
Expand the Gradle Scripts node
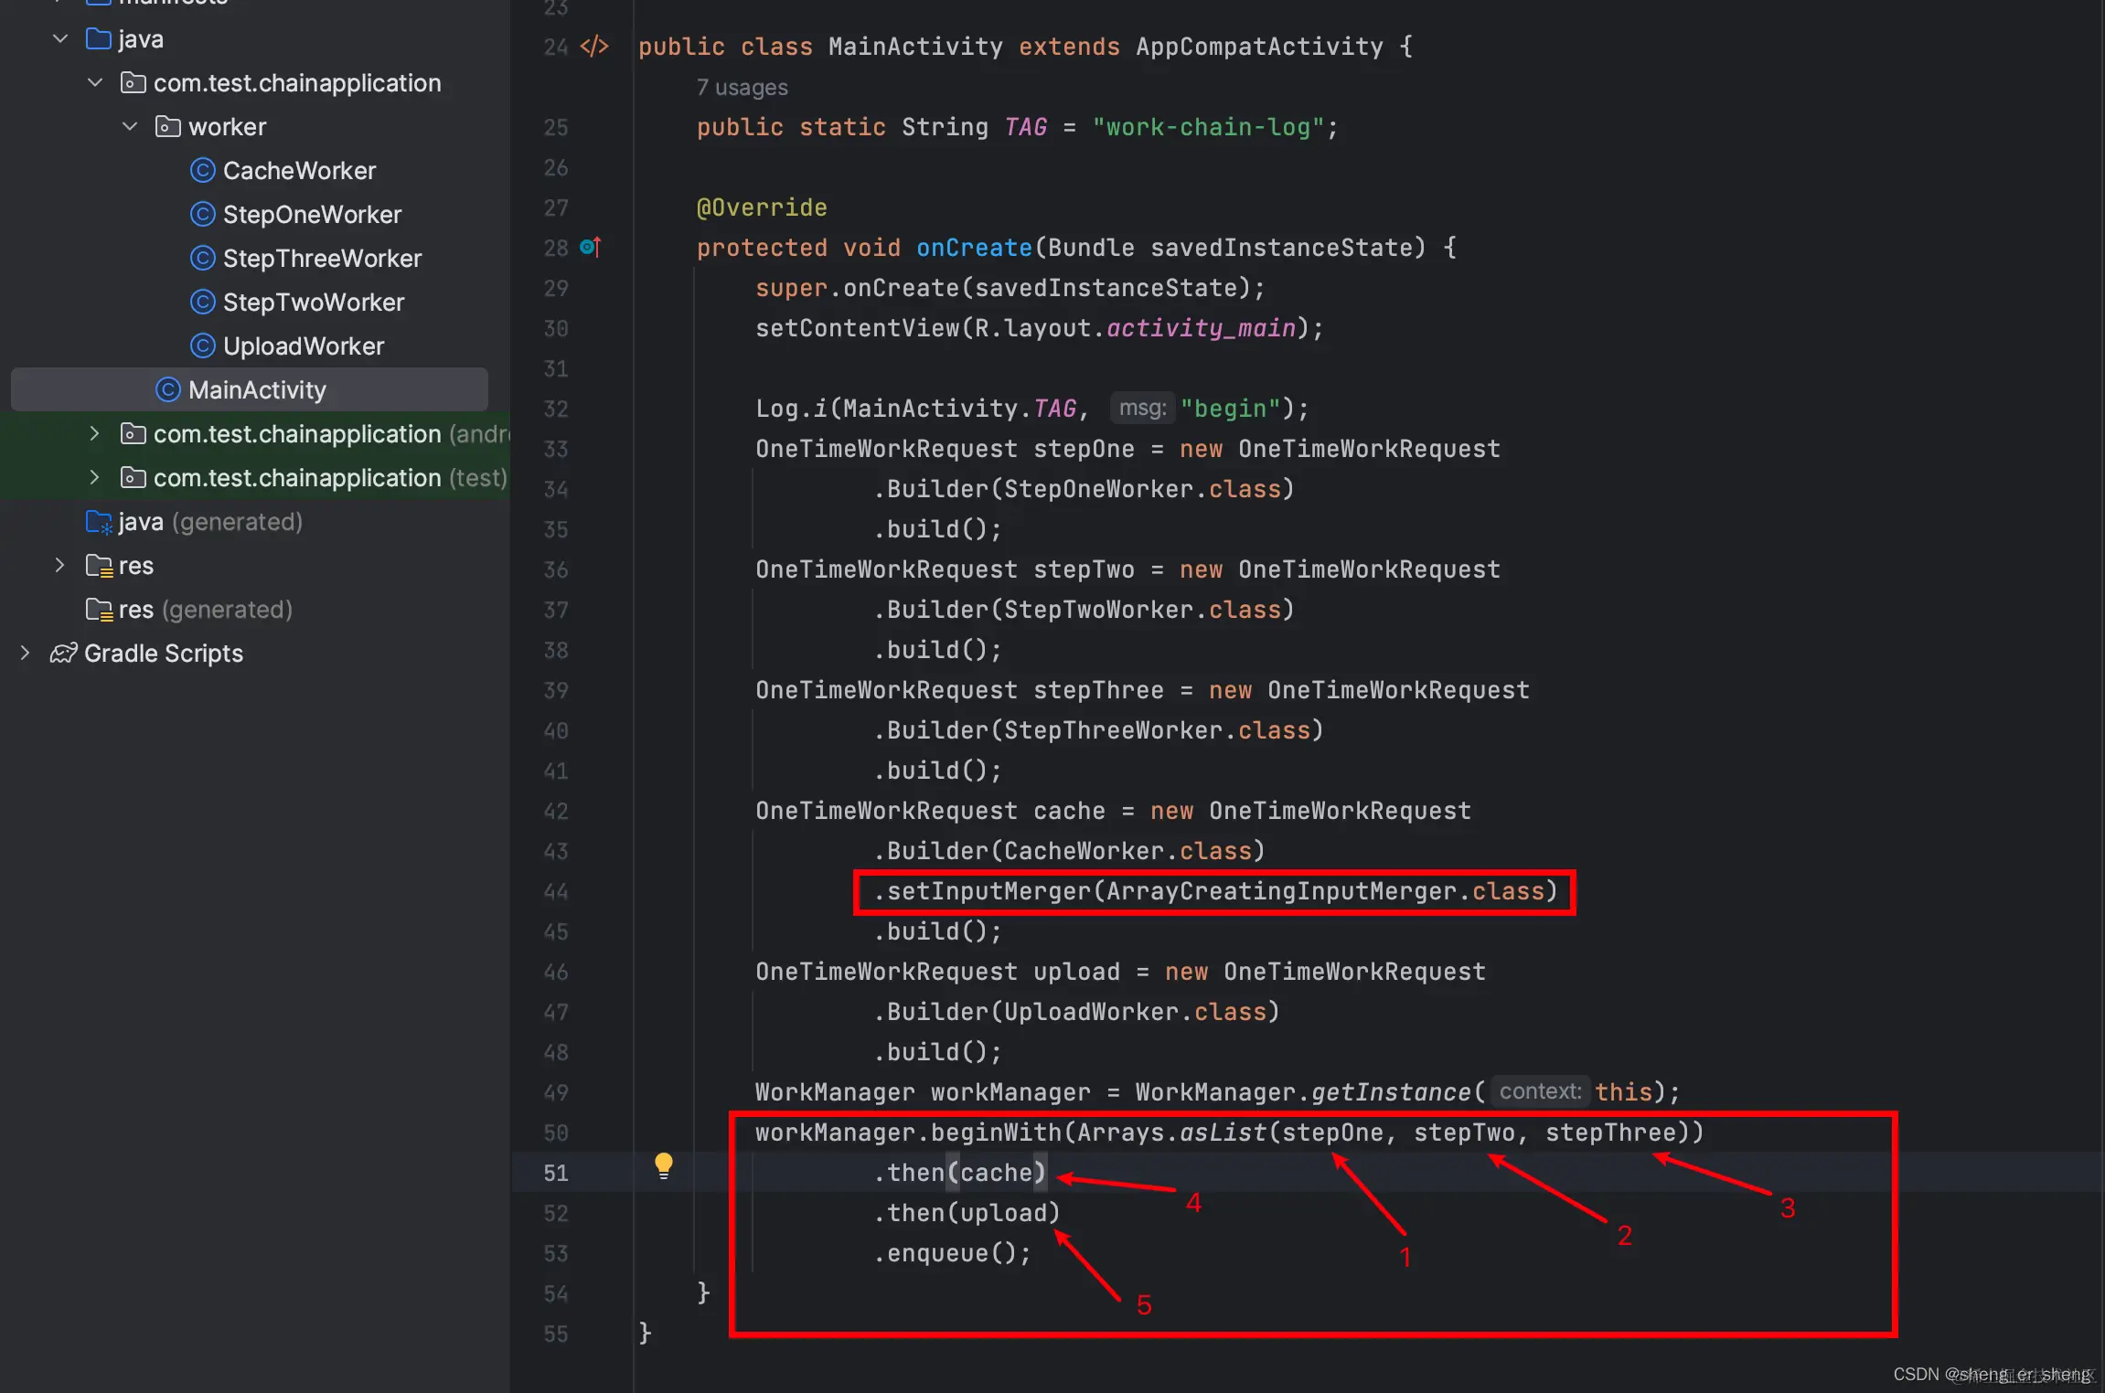(25, 654)
